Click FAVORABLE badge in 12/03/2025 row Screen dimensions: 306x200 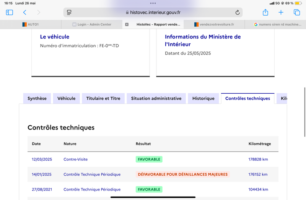tap(149, 159)
